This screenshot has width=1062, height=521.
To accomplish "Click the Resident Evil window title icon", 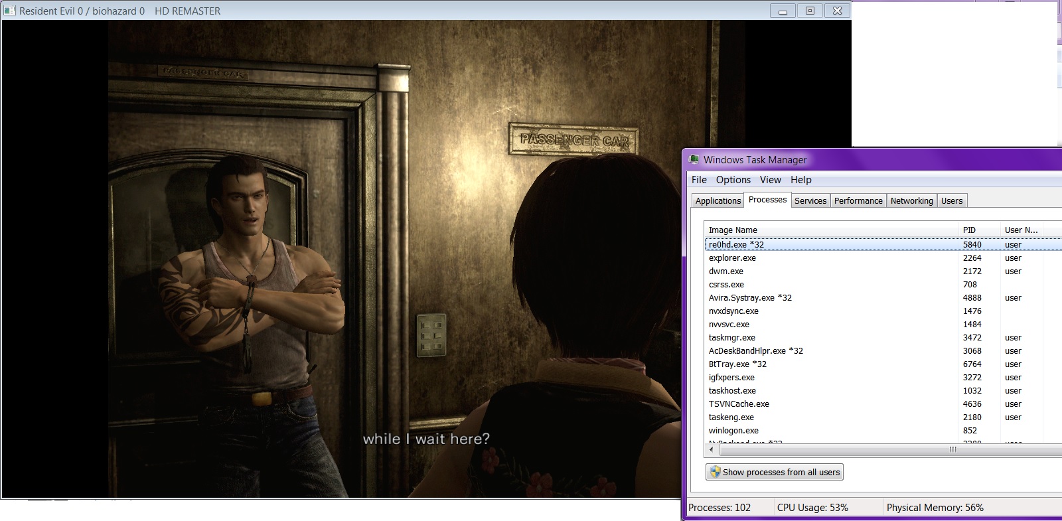I will coord(9,11).
